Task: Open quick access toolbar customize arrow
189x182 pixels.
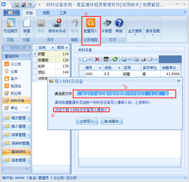Action: [x=39, y=5]
